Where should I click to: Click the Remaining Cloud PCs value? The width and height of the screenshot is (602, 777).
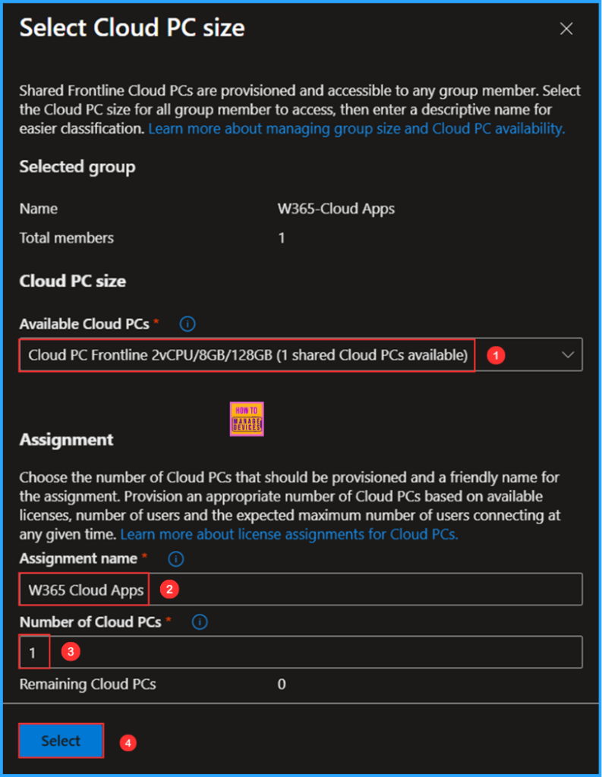tap(282, 684)
